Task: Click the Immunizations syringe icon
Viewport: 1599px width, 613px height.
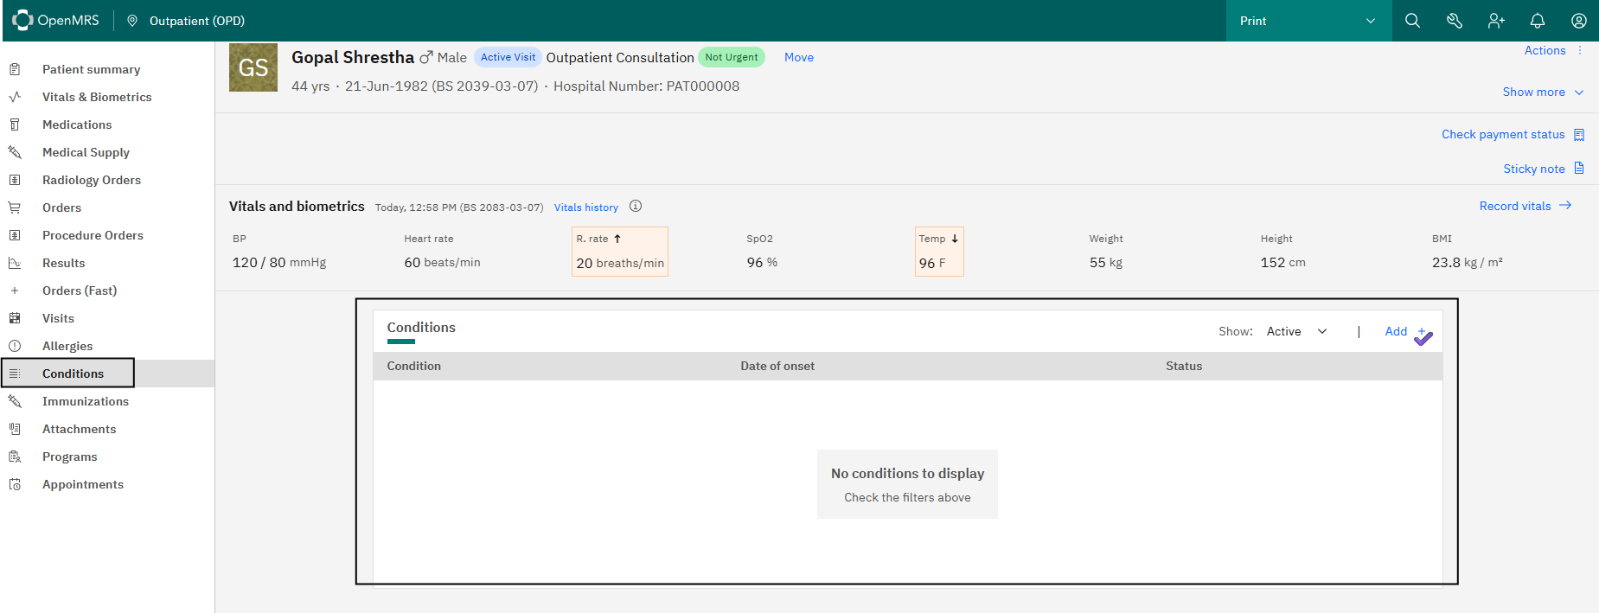Action: 15,401
